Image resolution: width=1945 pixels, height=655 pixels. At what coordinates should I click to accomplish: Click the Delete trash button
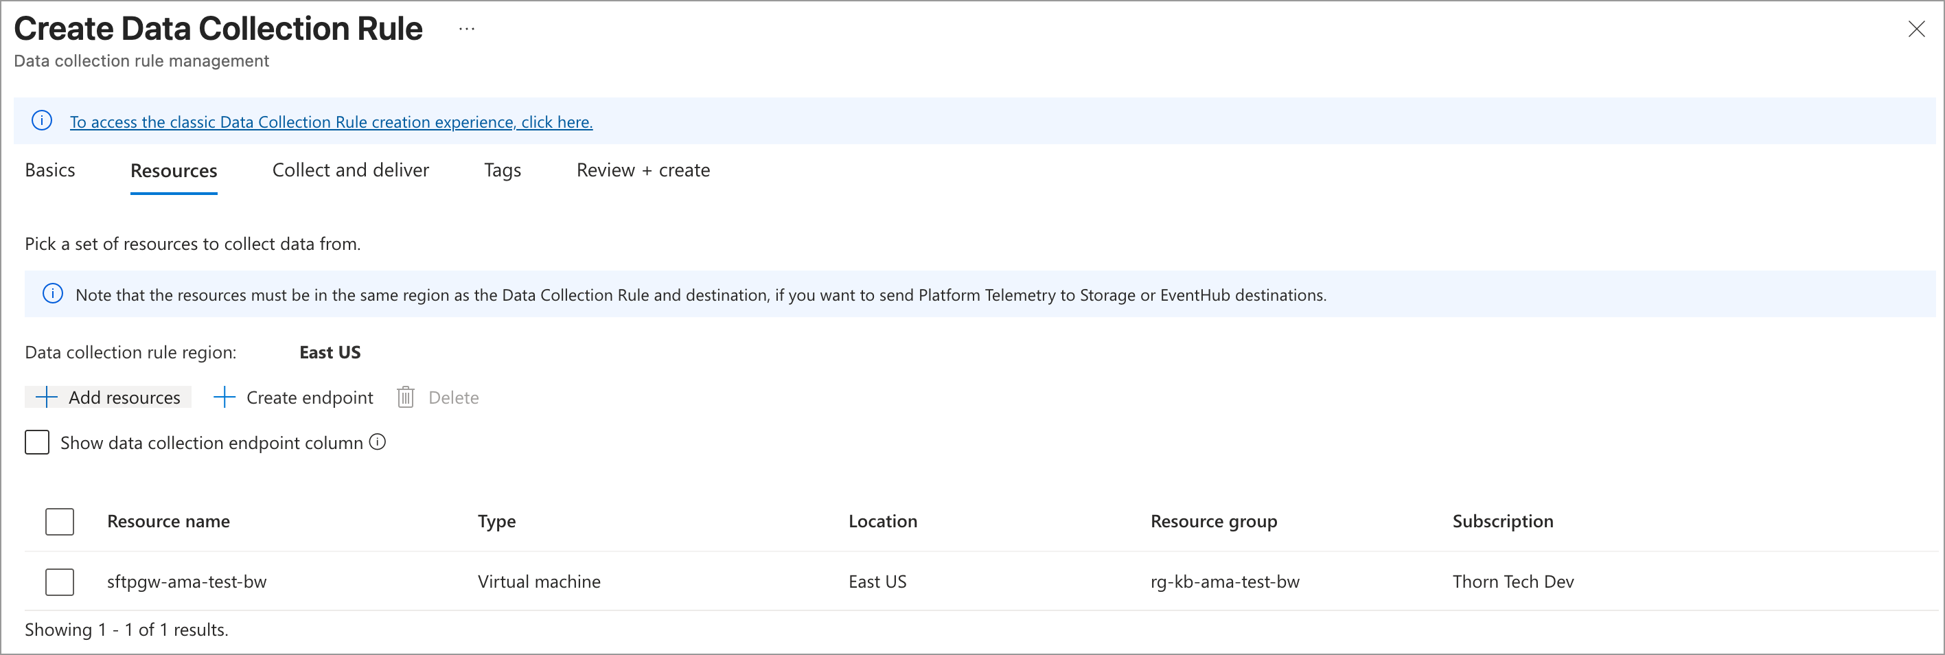pos(438,398)
